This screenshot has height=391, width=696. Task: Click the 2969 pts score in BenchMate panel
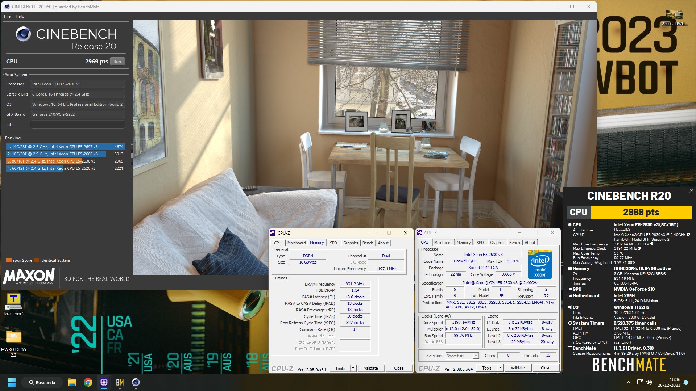641,213
